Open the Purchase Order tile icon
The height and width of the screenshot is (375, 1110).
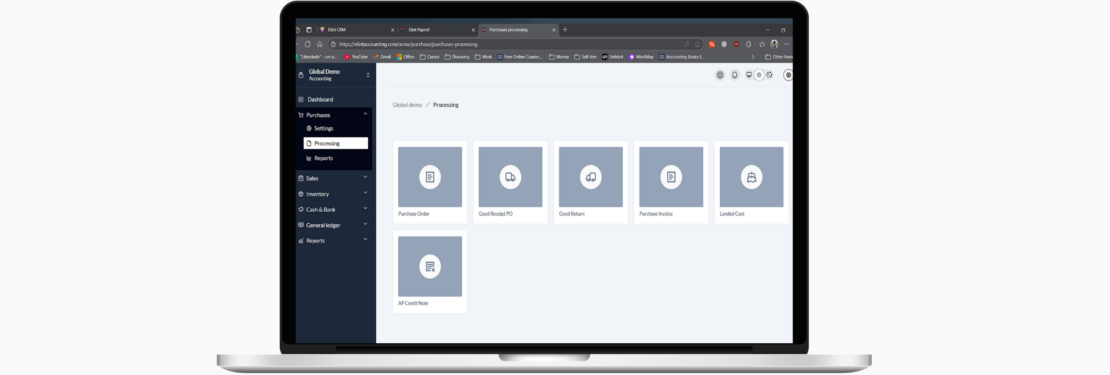(x=430, y=177)
